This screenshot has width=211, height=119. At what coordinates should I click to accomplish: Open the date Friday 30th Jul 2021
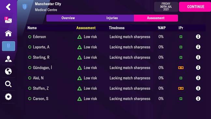[166, 7]
